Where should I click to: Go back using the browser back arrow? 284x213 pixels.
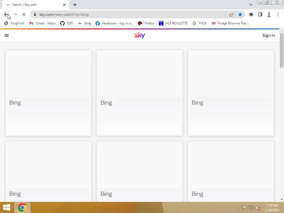6,14
